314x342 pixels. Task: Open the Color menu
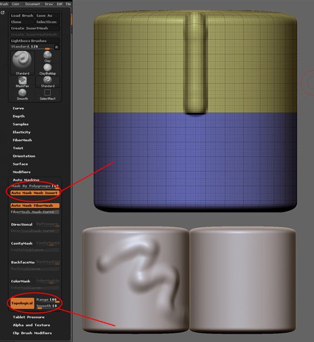[x=15, y=4]
